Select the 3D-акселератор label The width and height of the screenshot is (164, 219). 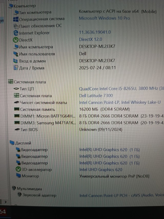point(37,170)
